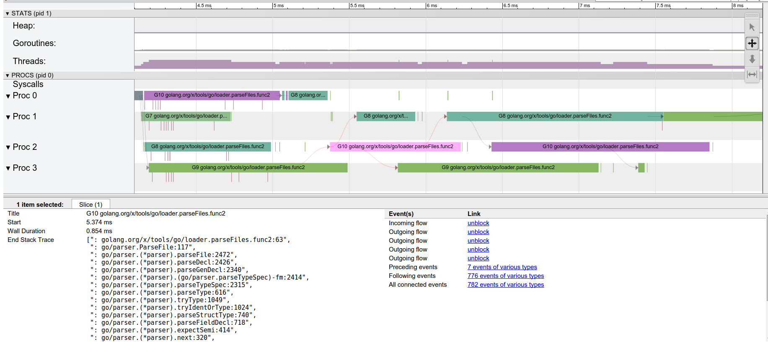768x347 pixels.
Task: Activate the pan mode tool
Action: [752, 43]
